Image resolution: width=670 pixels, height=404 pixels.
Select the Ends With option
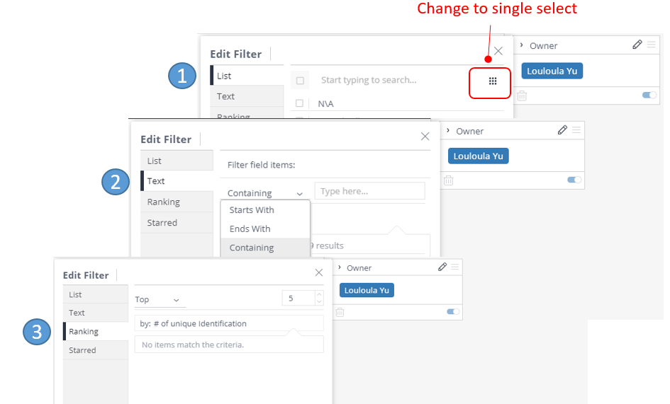click(250, 229)
